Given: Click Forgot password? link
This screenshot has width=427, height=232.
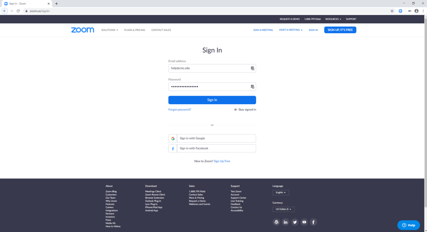Looking at the screenshot, I should (180, 109).
